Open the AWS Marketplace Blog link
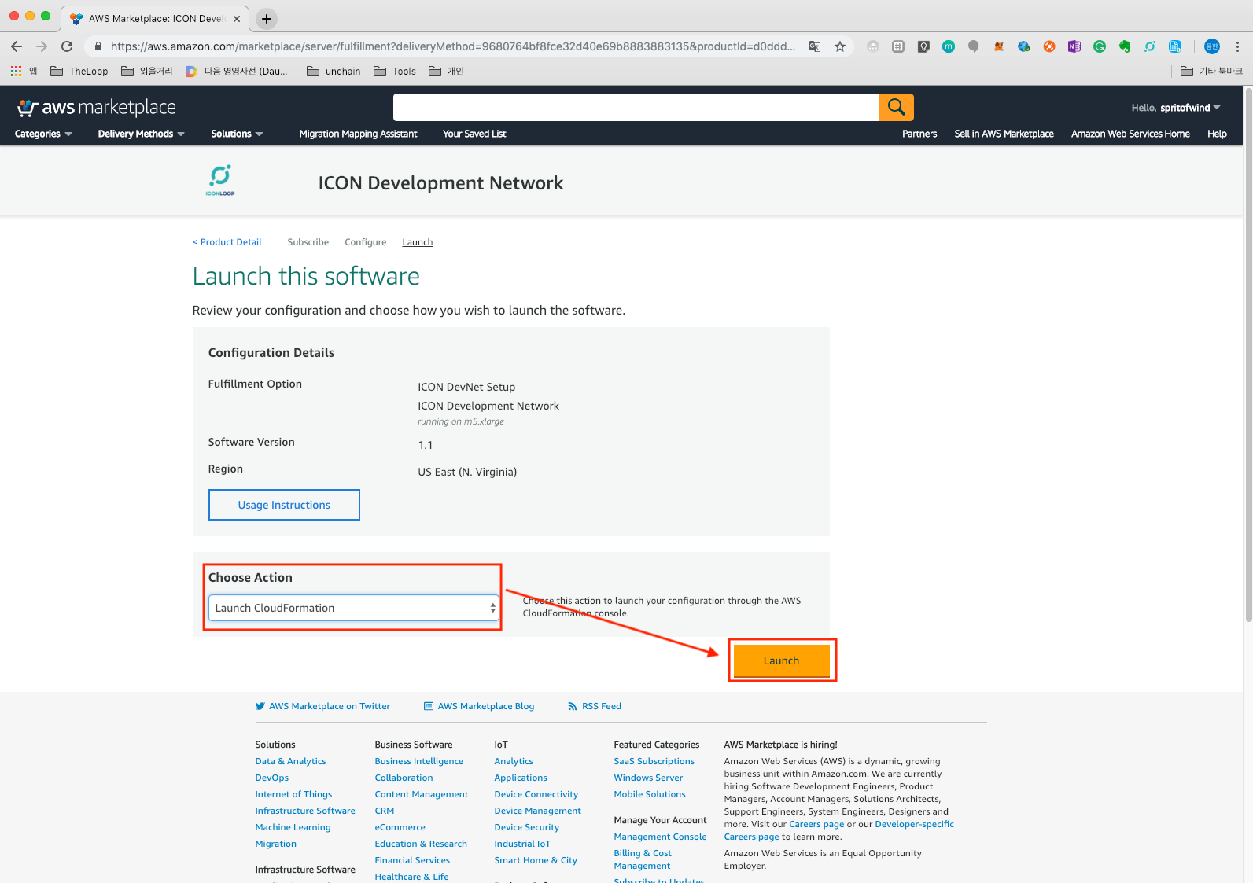The width and height of the screenshot is (1253, 883). (x=479, y=706)
